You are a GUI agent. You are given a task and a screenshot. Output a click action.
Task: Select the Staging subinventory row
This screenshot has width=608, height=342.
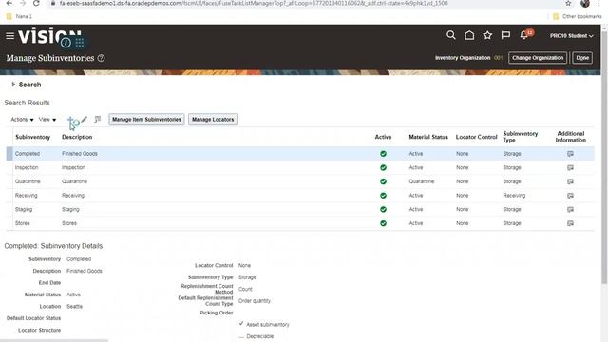pyautogui.click(x=300, y=210)
